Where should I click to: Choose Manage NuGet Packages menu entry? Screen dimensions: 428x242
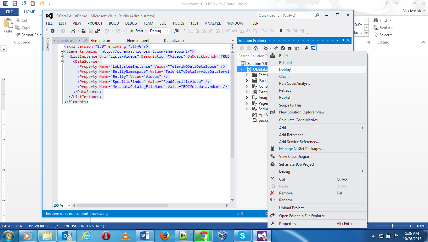(318, 149)
